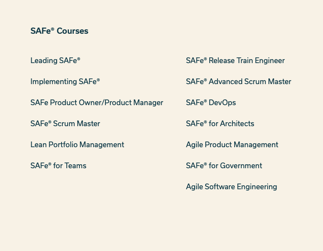Click the Implementing SAFe link
This screenshot has height=251, width=323.
coord(65,81)
